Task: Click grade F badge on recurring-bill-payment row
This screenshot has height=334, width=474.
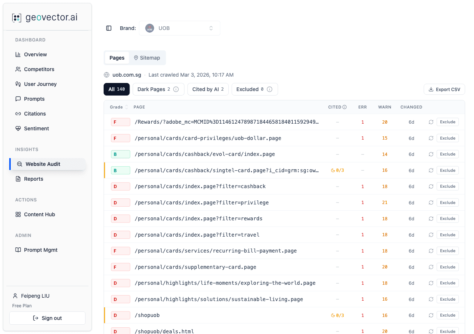Action: [x=120, y=251]
